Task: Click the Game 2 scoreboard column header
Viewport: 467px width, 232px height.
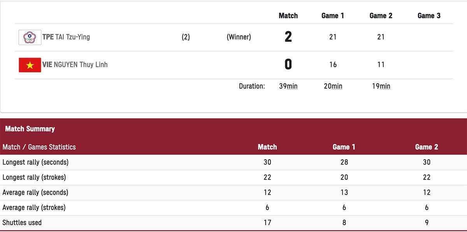Action: pyautogui.click(x=381, y=16)
